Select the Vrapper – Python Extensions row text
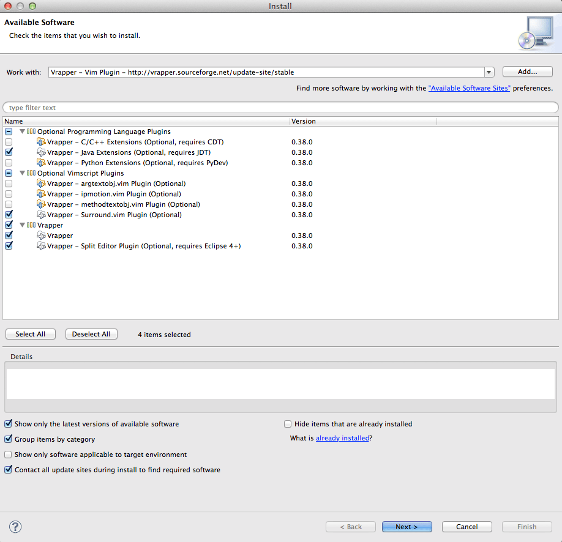The height and width of the screenshot is (542, 562). click(x=138, y=163)
